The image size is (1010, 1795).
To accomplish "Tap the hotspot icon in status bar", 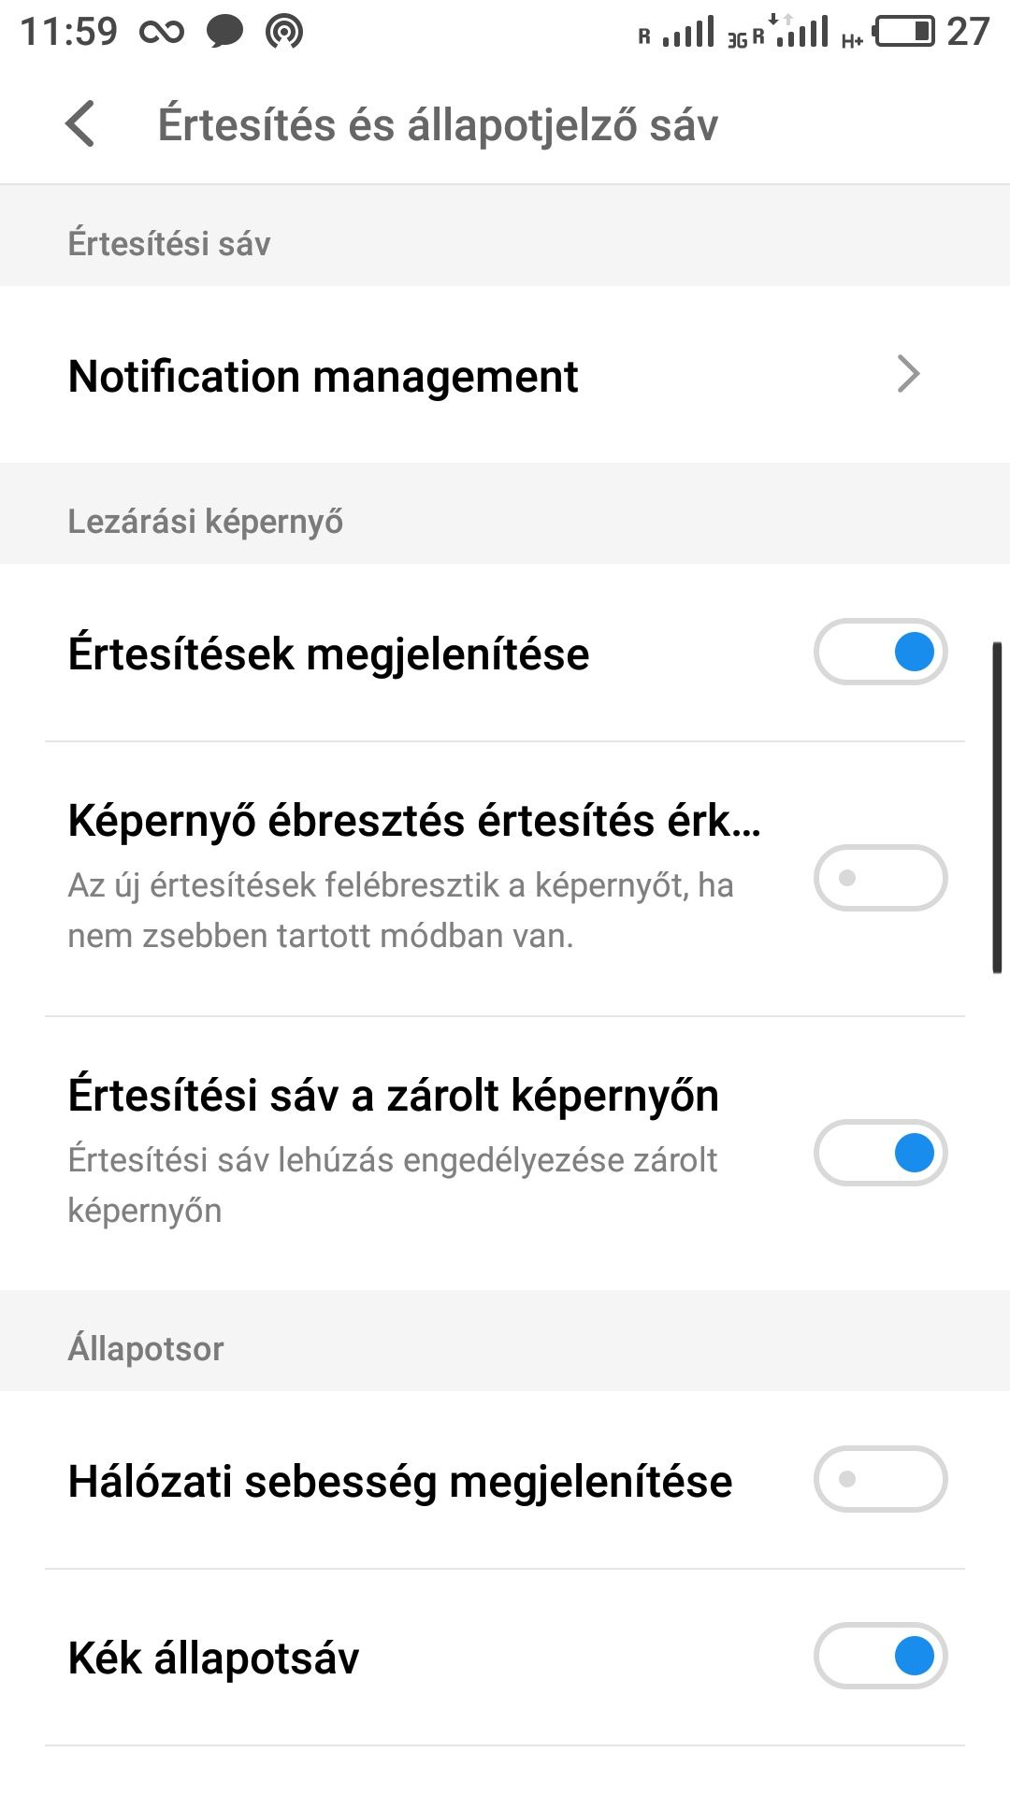I will click(284, 32).
